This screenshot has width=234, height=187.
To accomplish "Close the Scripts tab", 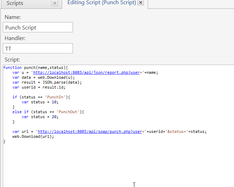I will (x=54, y=3).
